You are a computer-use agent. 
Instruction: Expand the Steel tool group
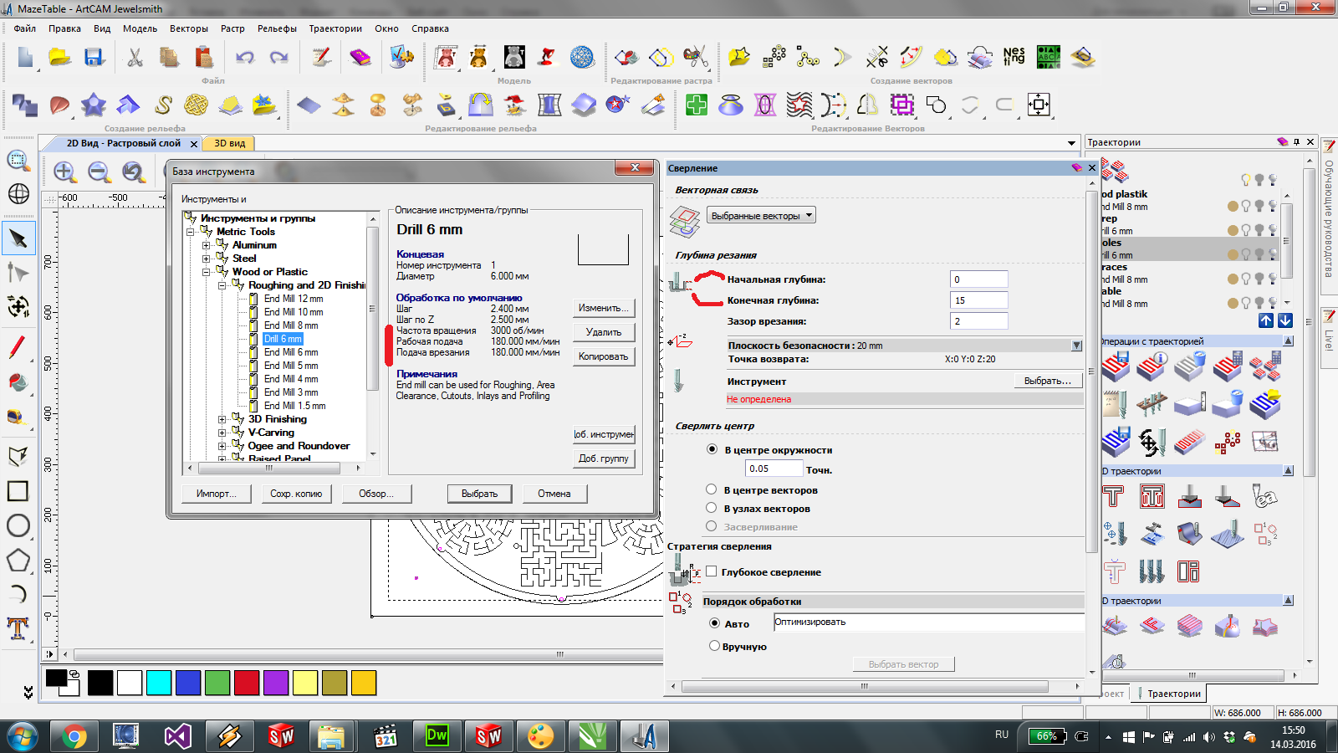(206, 259)
